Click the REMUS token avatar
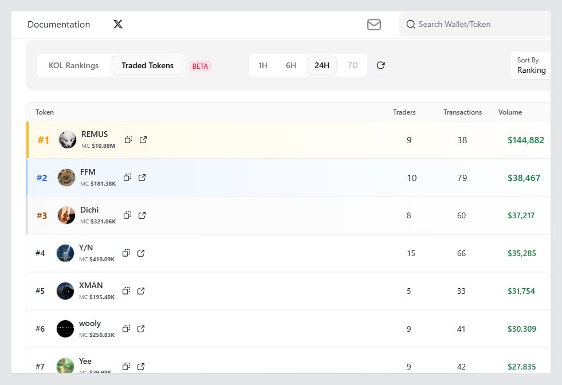 pyautogui.click(x=68, y=140)
